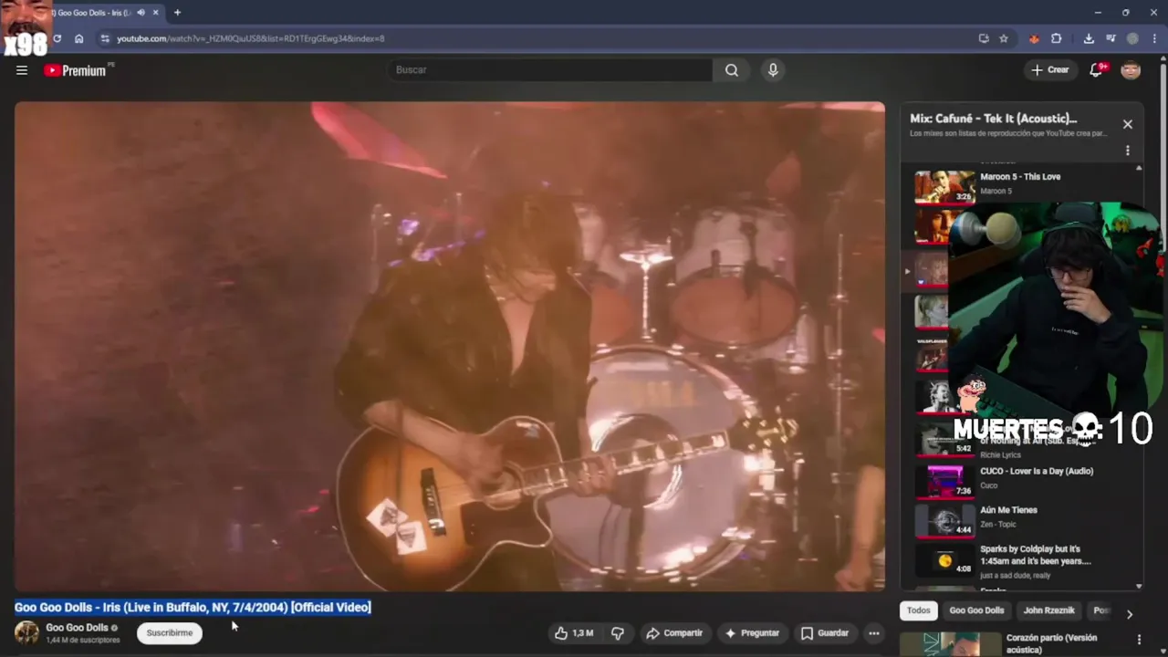Dislike the video with thumbs down
Viewport: 1168px width, 657px height.
tap(618, 633)
